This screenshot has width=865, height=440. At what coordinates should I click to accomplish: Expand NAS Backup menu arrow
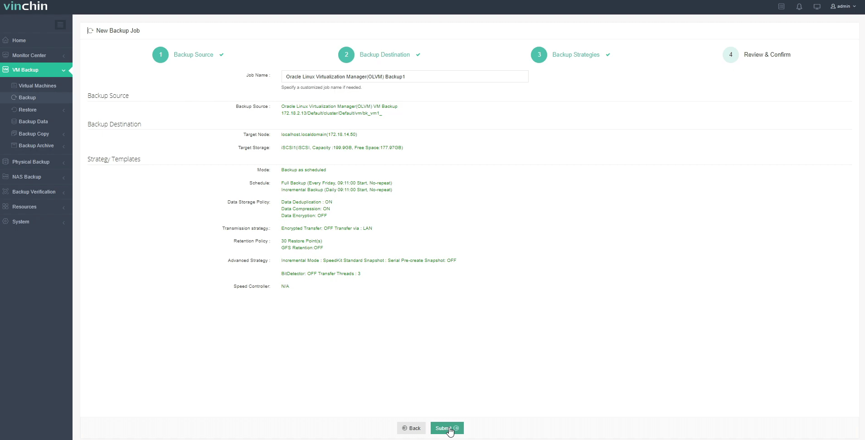[x=64, y=177]
